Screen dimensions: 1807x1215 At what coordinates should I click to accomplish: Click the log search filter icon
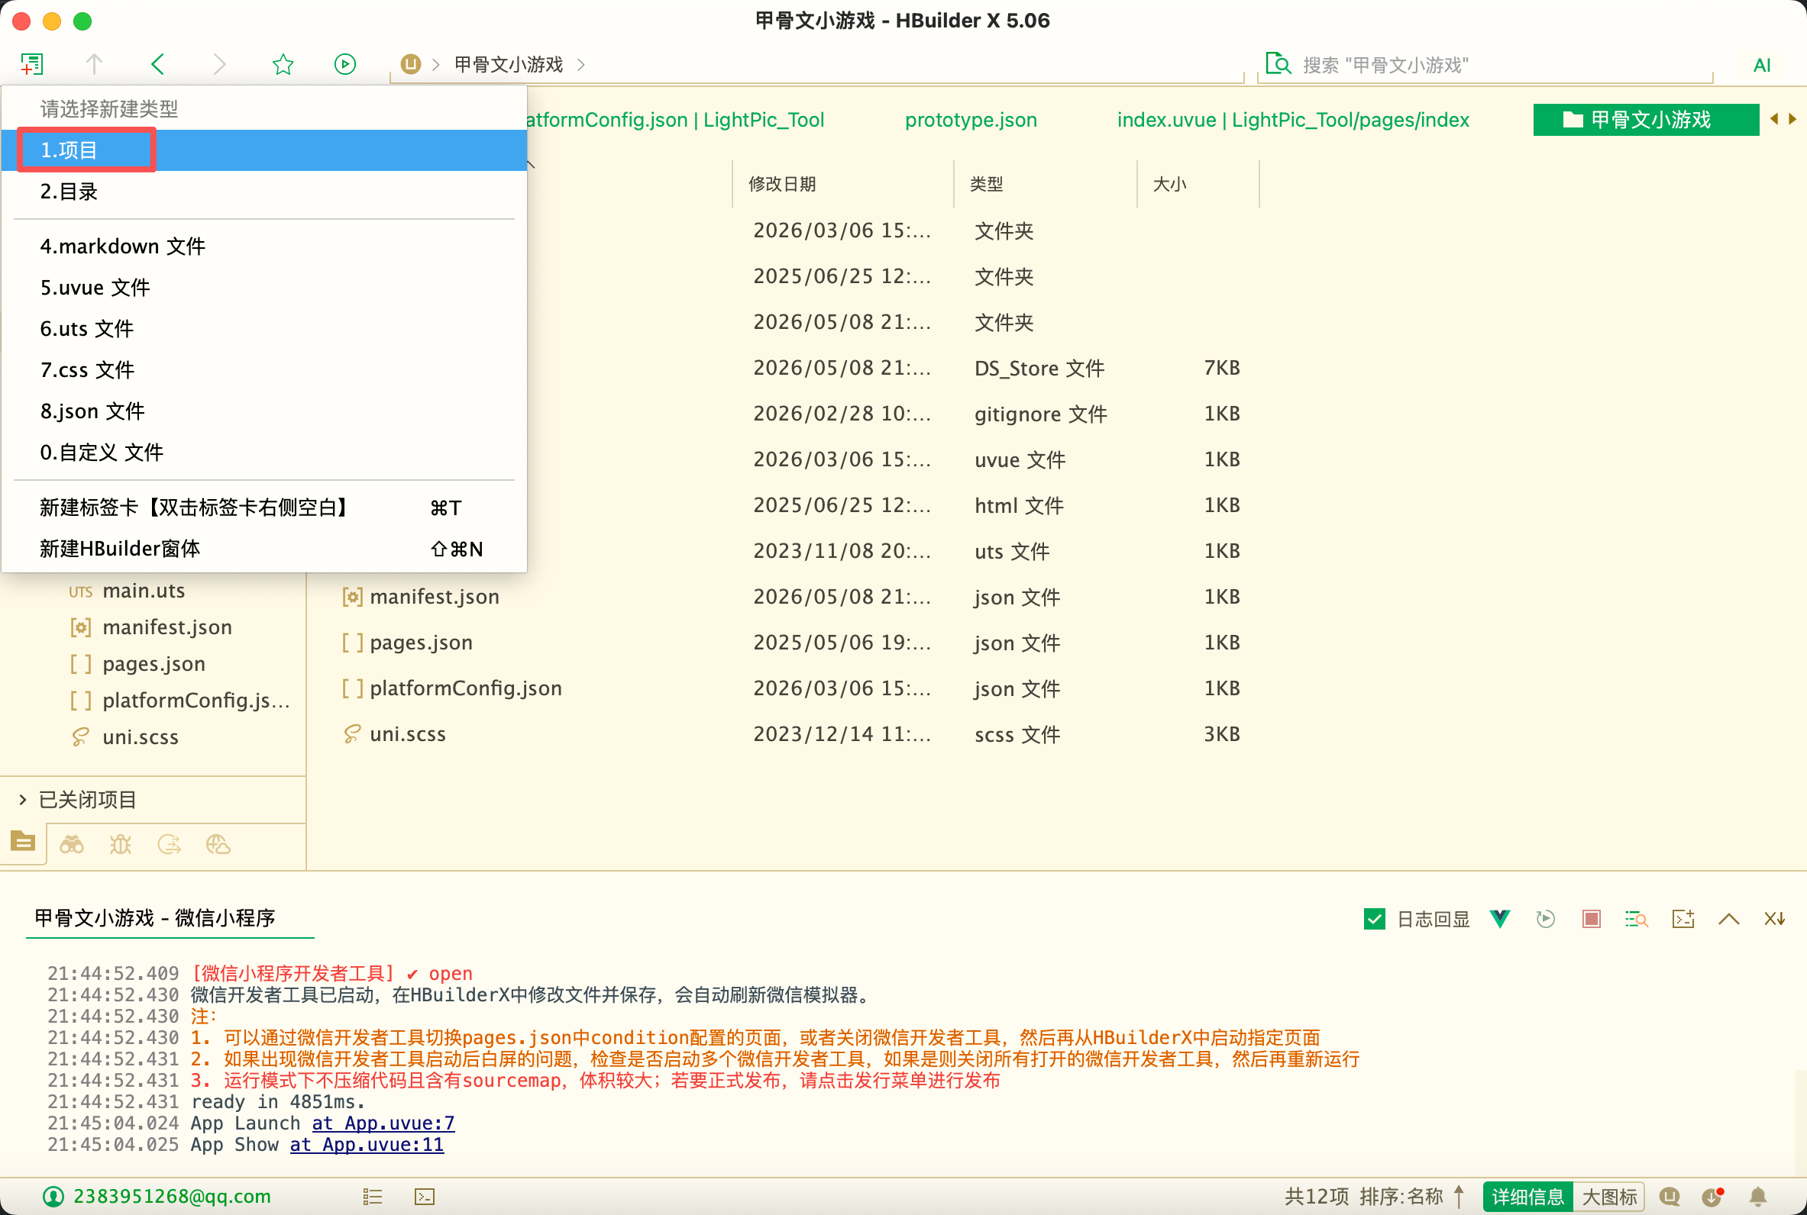(x=1637, y=919)
